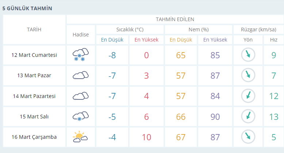Click the wind direction arrow for 12 Mart

pos(248,55)
